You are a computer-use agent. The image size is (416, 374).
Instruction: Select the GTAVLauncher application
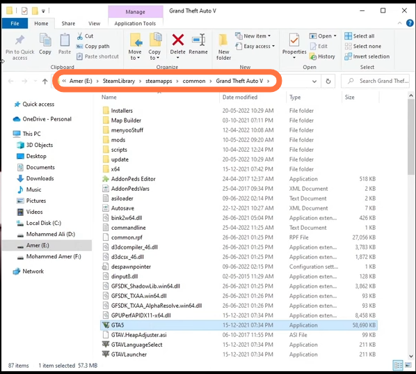(x=129, y=354)
